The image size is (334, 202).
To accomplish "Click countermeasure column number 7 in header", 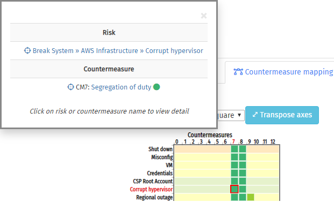I will 233,141.
